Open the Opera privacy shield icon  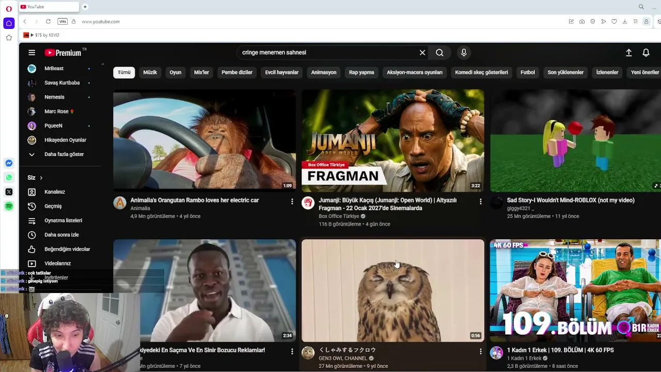[592, 22]
